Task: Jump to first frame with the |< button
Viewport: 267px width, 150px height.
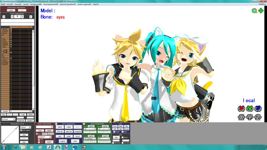Action: pos(4,17)
